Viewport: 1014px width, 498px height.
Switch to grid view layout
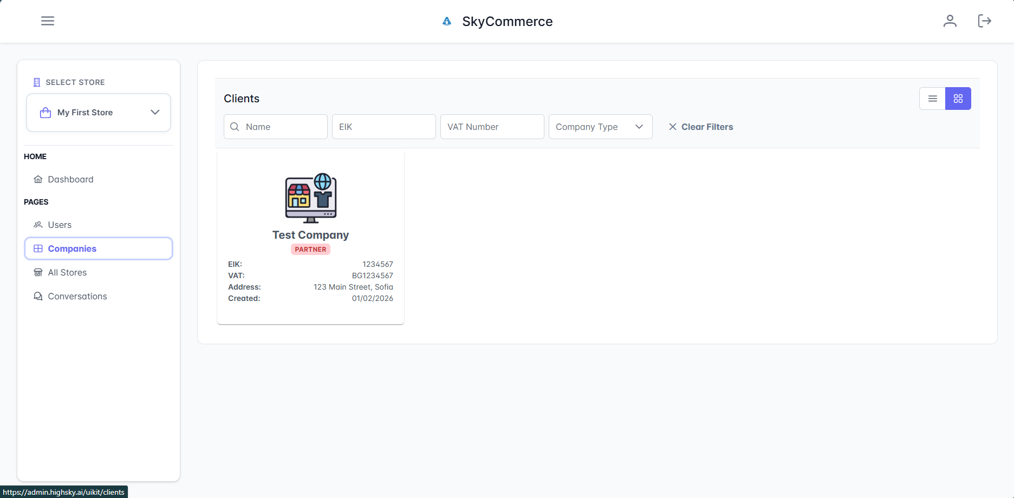click(x=958, y=99)
